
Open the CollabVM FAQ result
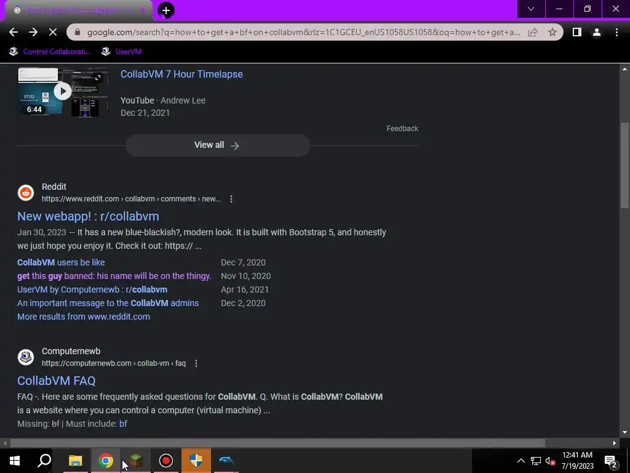pyautogui.click(x=56, y=381)
